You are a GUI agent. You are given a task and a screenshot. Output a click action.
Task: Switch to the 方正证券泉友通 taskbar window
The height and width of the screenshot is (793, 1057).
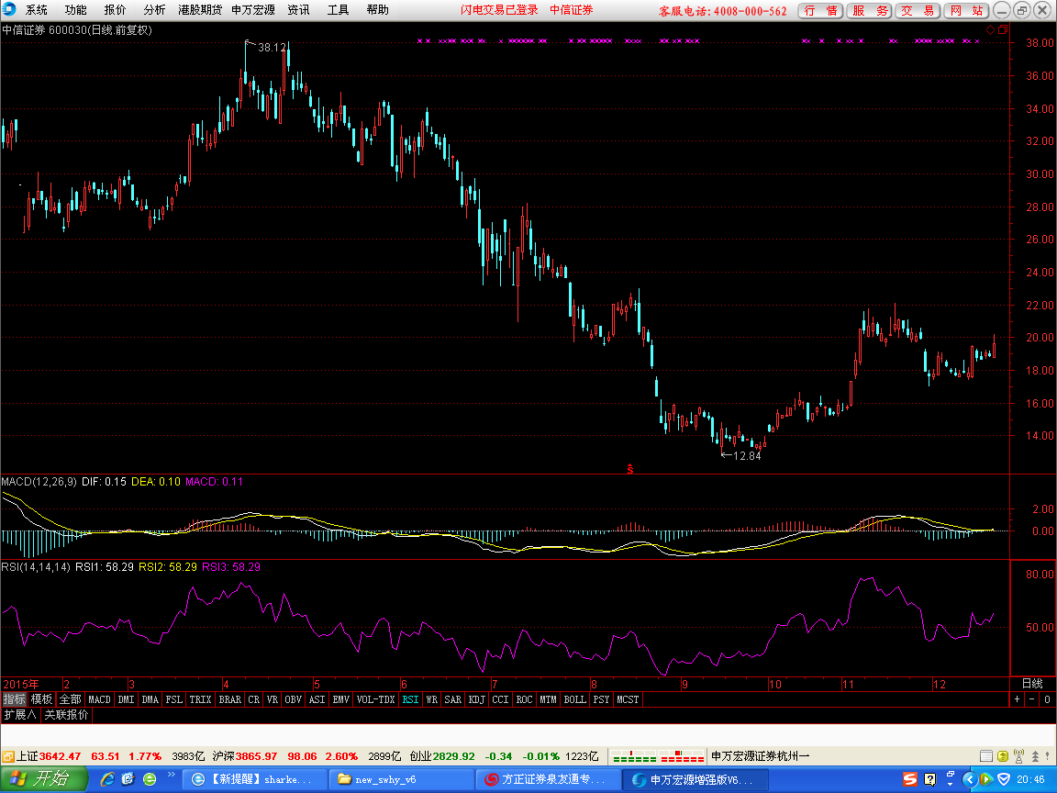[547, 779]
